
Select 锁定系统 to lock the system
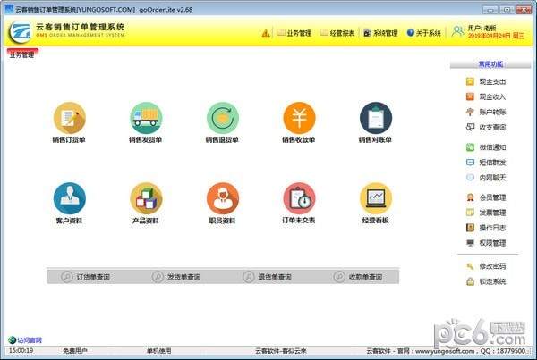click(491, 281)
